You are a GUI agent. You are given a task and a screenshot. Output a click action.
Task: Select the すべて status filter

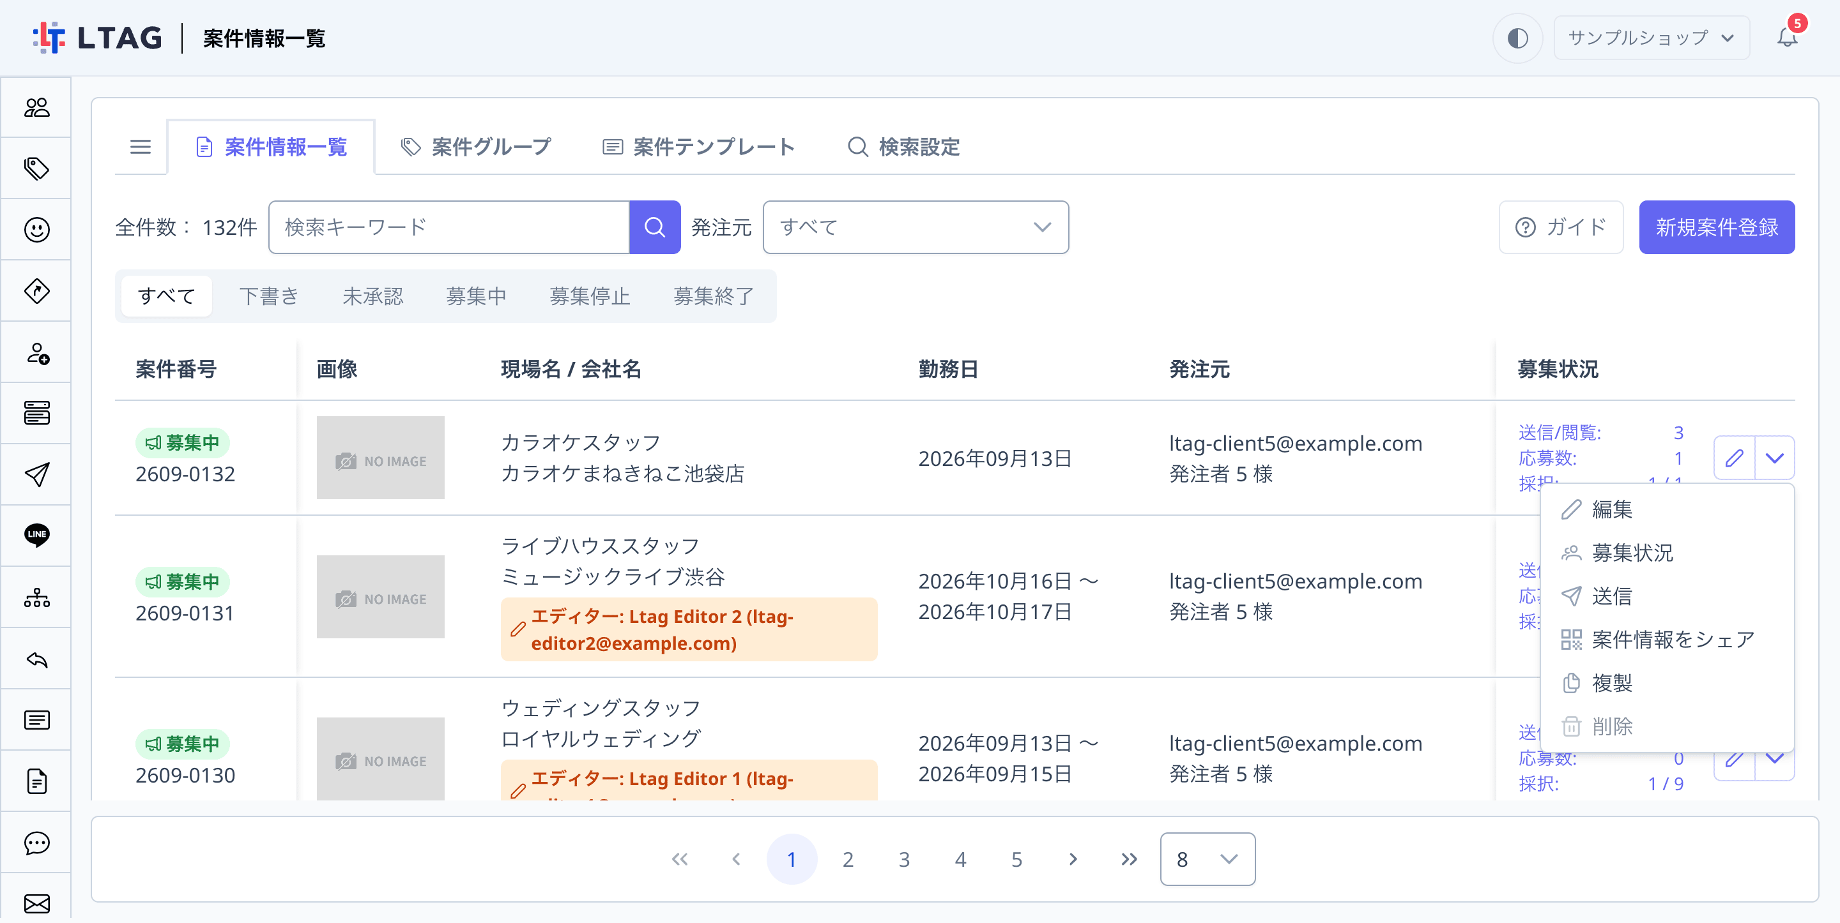point(166,296)
